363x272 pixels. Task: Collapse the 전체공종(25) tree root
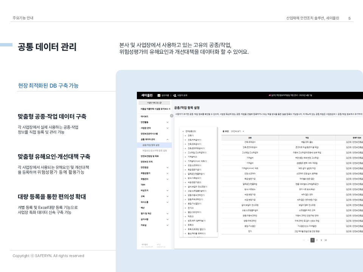coord(183,131)
